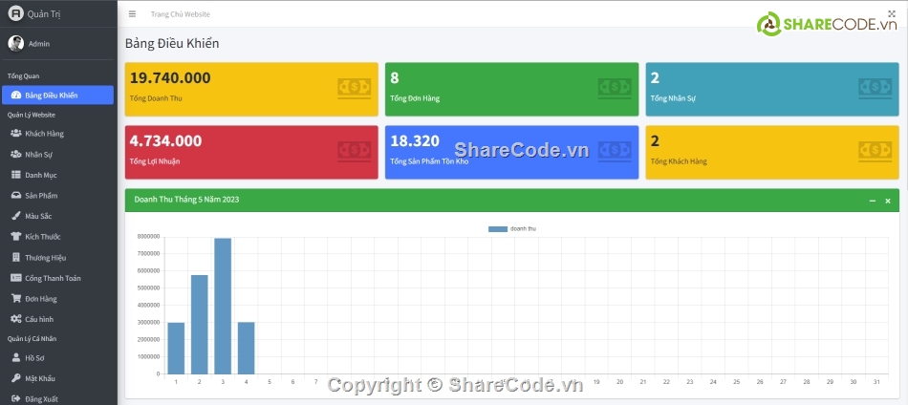Click the 19.740.000 revenue value

point(170,77)
